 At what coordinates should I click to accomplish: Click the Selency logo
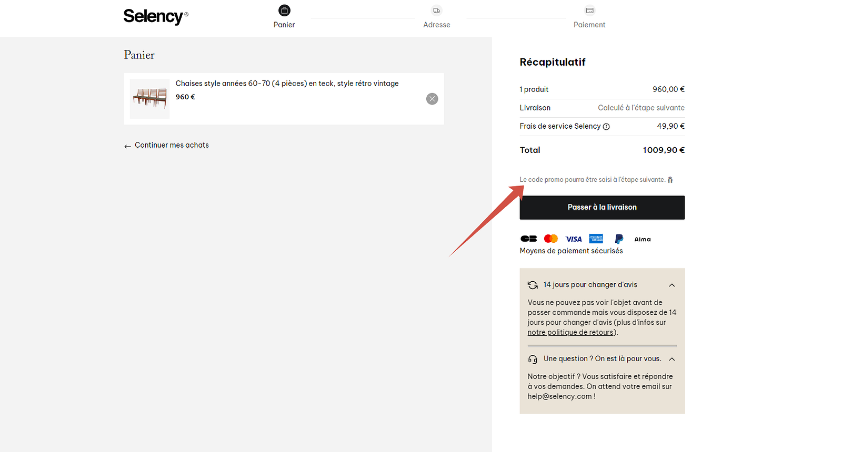point(156,16)
